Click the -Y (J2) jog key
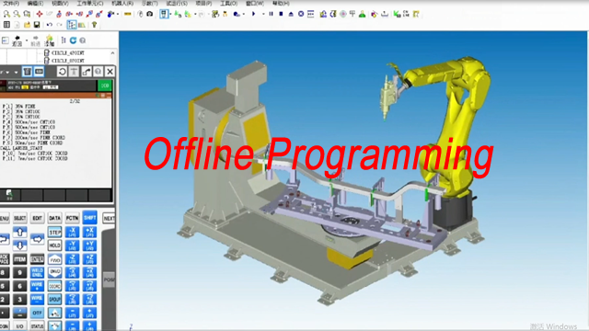This screenshot has height=331, width=589. 72,245
